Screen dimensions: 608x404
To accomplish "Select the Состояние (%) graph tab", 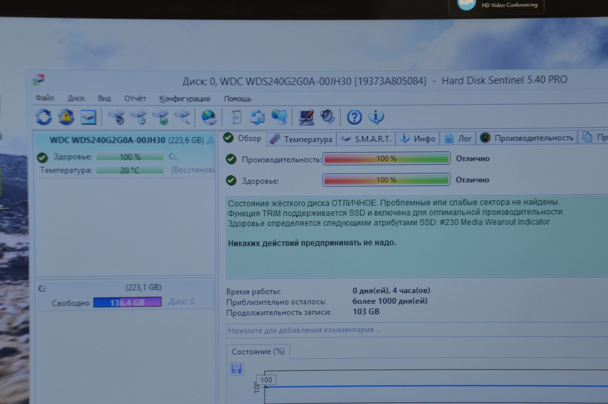I will (258, 352).
